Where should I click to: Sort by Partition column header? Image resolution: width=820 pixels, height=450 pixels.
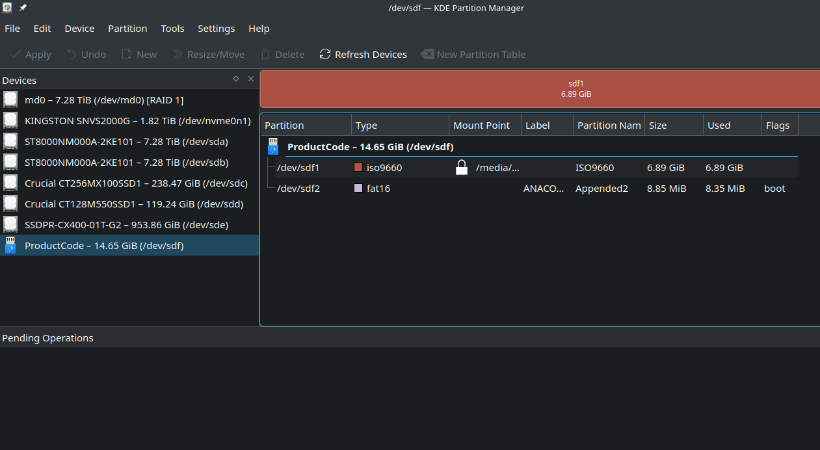pos(306,126)
